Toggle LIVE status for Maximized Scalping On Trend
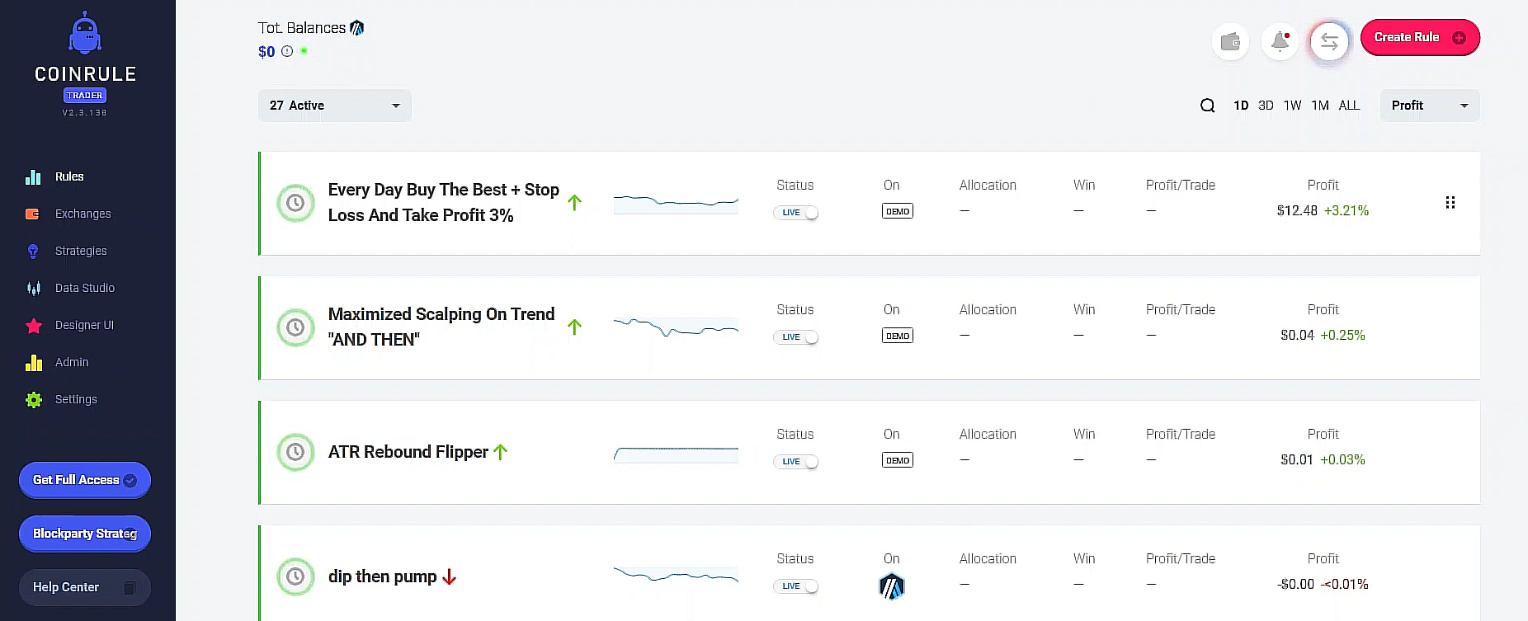This screenshot has height=621, width=1528. pos(795,337)
